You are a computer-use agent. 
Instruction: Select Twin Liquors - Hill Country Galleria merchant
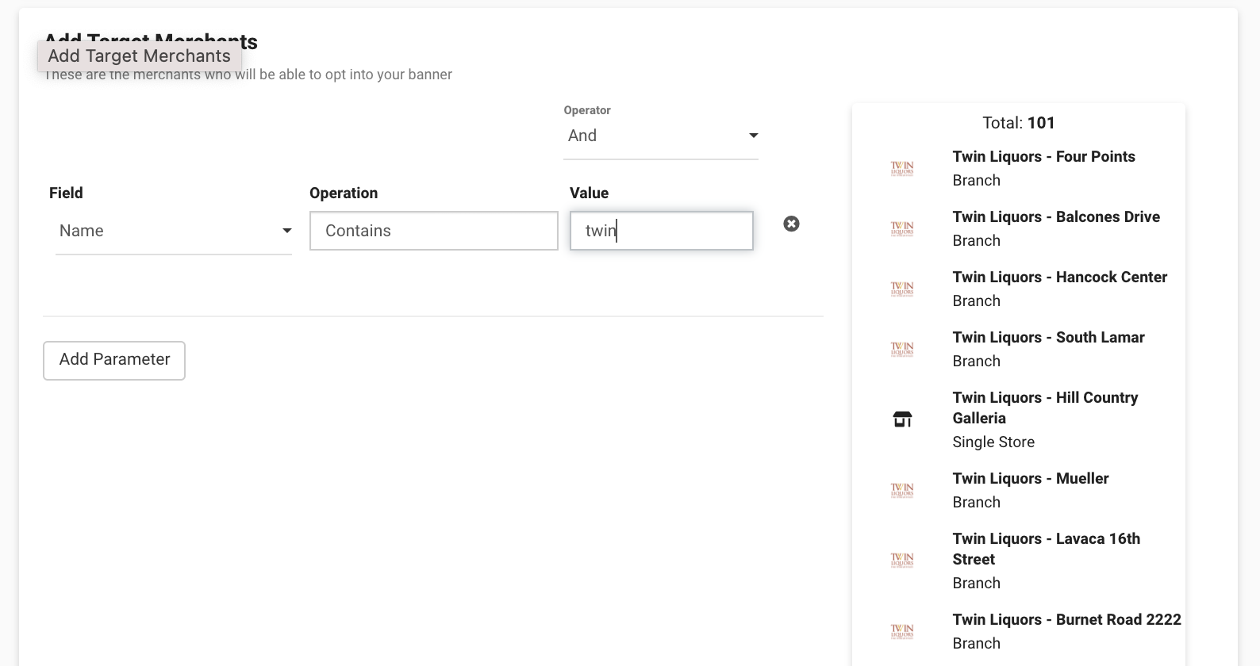click(1045, 408)
